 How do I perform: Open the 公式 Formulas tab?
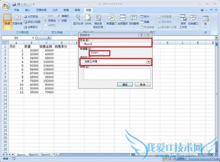pos(55,10)
